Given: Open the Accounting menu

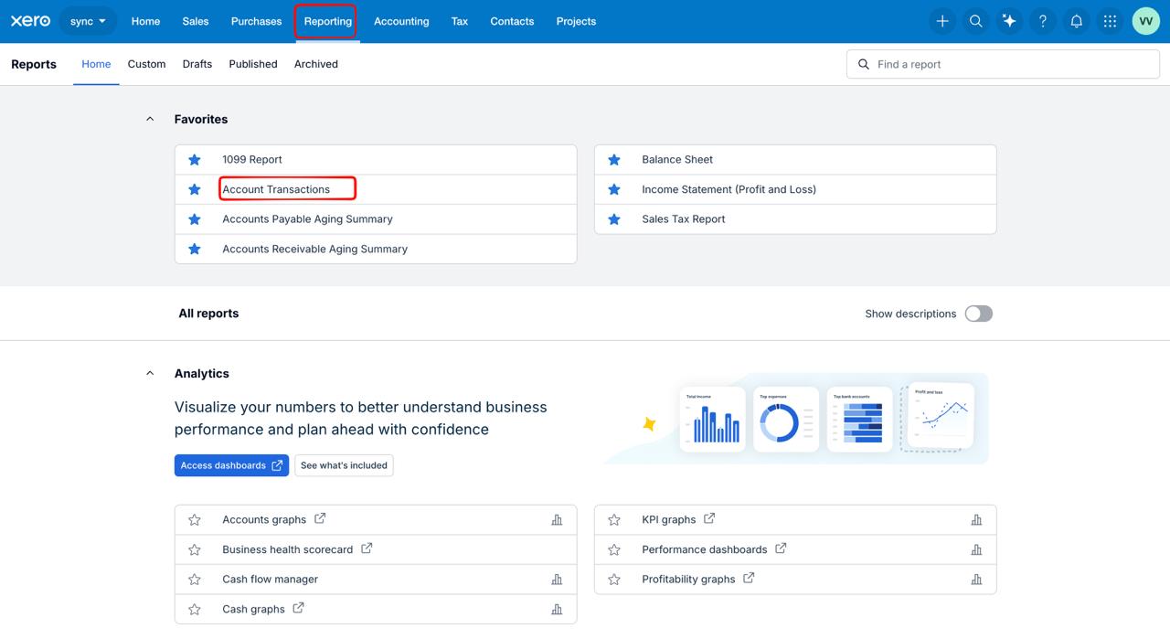Looking at the screenshot, I should 401,21.
